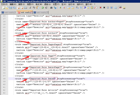Open Find with the binoculars icon
Image resolution: width=140 pixels, height=95 pixels.
51,8
